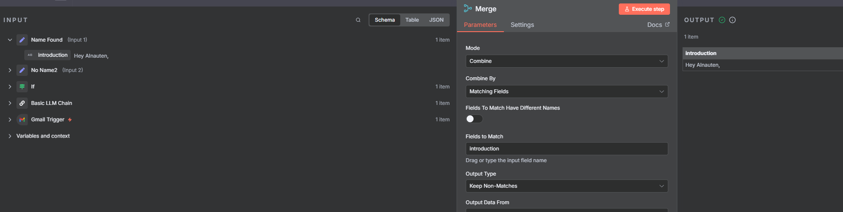The height and width of the screenshot is (212, 843).
Task: Open the Mode dropdown set to Combine
Action: click(566, 61)
